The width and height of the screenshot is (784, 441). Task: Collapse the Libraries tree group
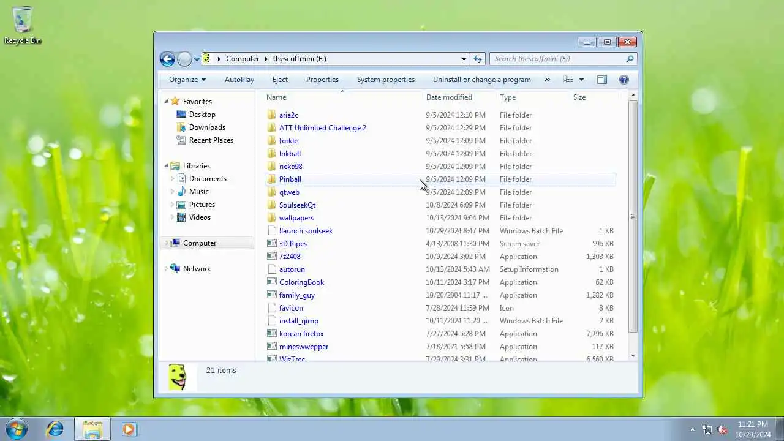click(166, 165)
